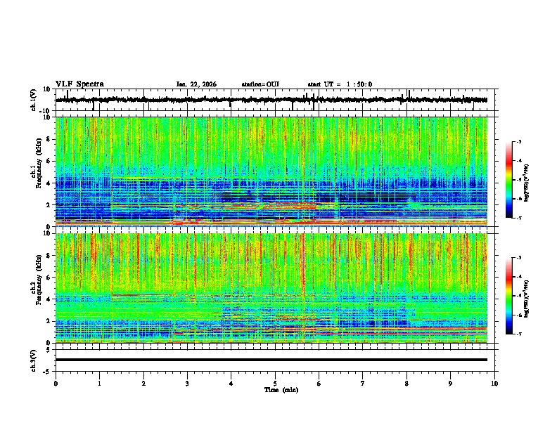The width and height of the screenshot is (557, 430).
Task: Click the "-7" label on ch.1 color scale
Action: [518, 218]
